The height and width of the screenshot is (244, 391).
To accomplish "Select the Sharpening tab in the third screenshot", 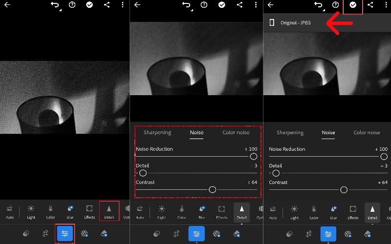I will point(290,132).
